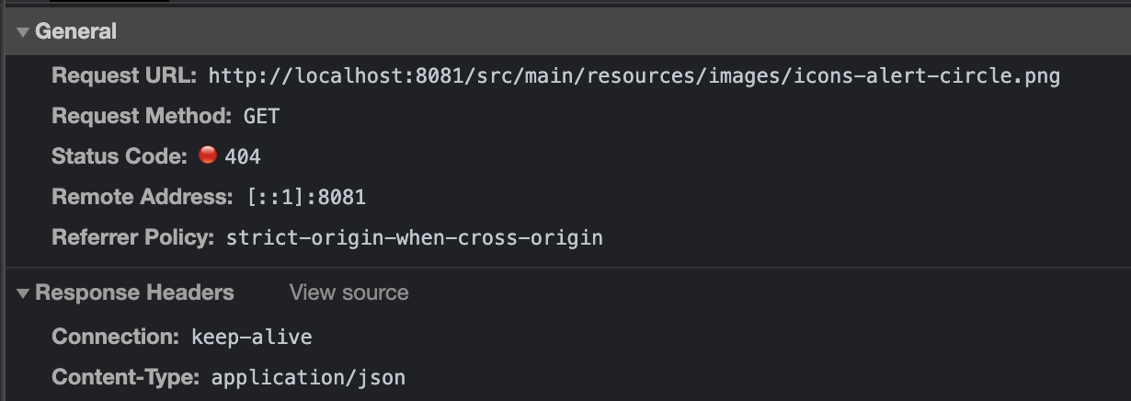The width and height of the screenshot is (1131, 401).
Task: Click the Connection header label
Action: coord(115,337)
